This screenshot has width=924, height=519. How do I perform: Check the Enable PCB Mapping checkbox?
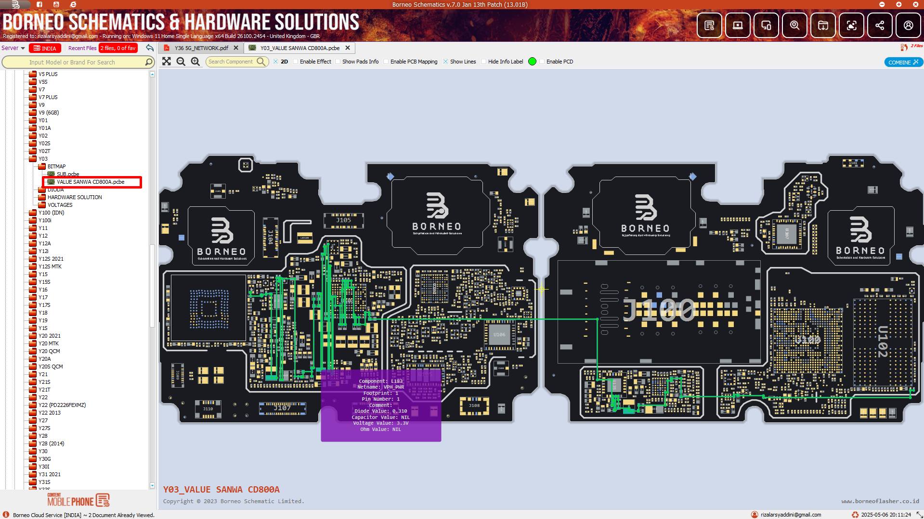386,62
